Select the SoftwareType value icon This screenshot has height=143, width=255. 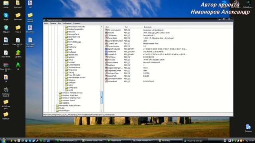point(106,73)
